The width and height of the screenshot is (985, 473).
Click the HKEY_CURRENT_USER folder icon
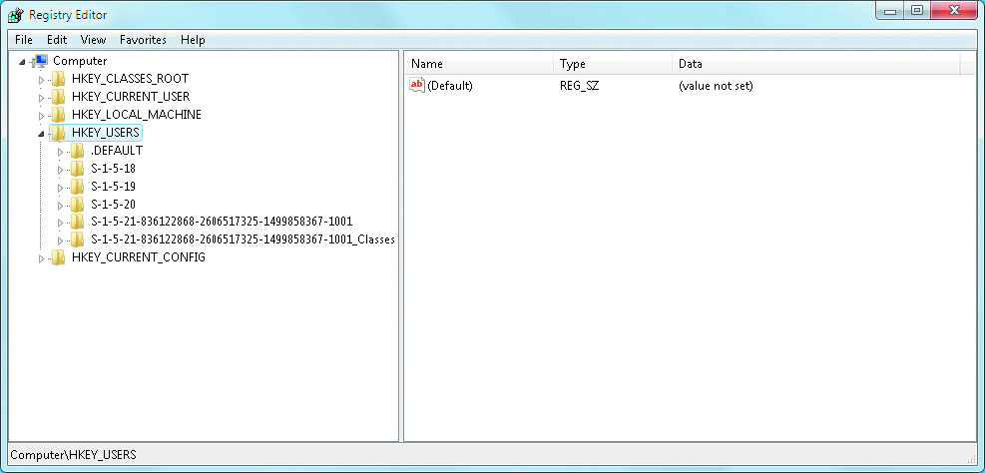[x=58, y=97]
